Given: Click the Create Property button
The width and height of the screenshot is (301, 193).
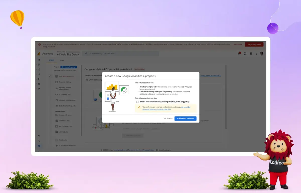Looking at the screenshot, I should click(69, 67).
